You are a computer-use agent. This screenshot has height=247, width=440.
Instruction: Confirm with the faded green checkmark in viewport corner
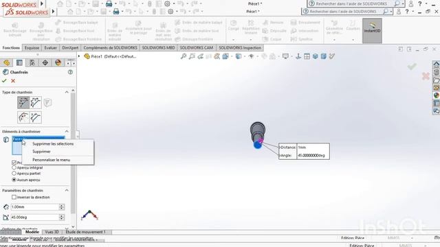412,67
